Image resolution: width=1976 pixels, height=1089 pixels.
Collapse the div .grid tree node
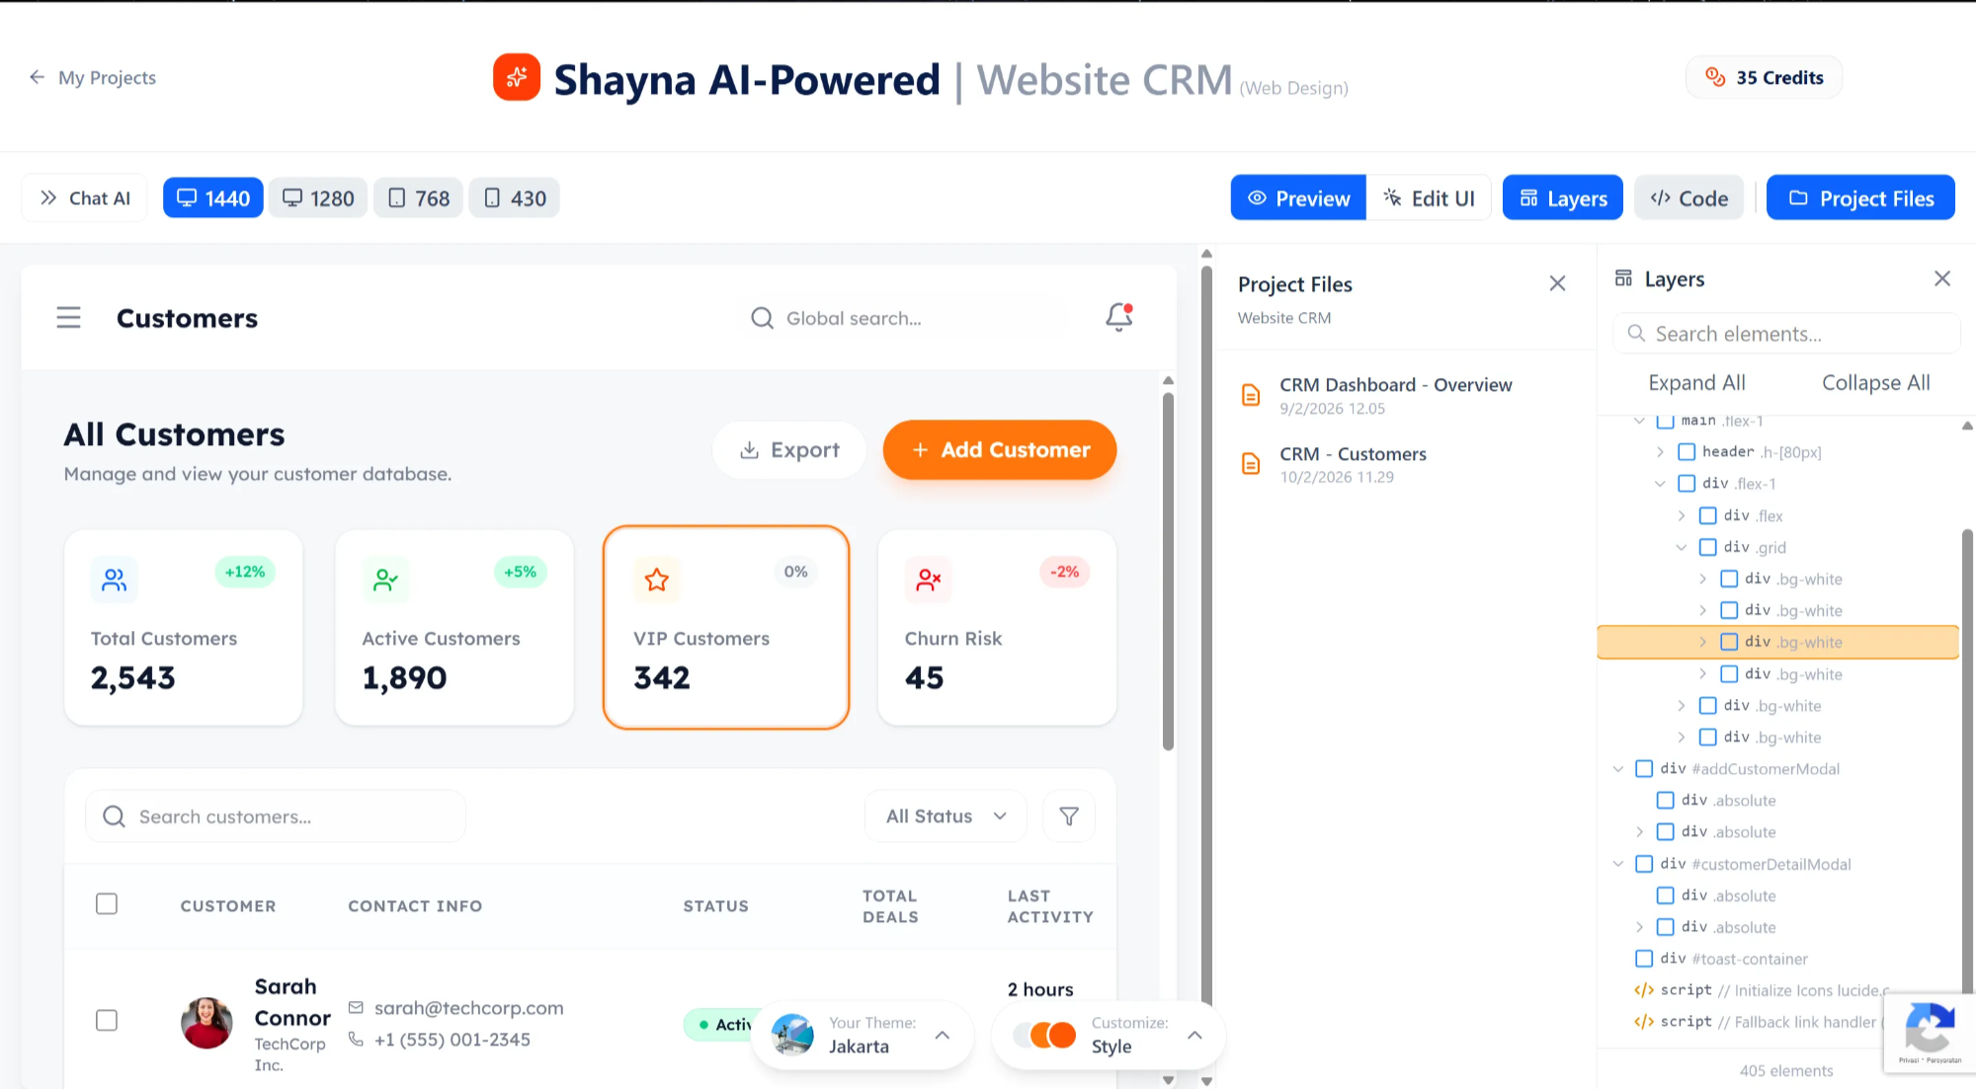pos(1682,547)
